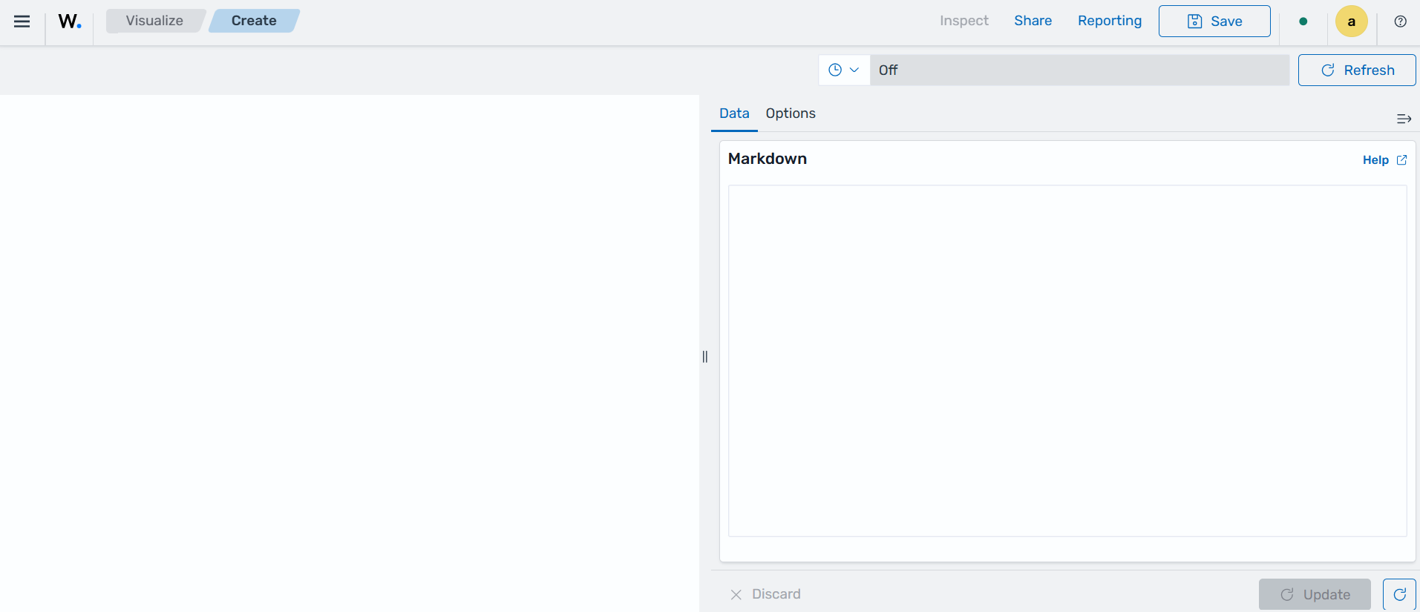Open the hamburger navigation menu
The image size is (1420, 612).
click(22, 22)
